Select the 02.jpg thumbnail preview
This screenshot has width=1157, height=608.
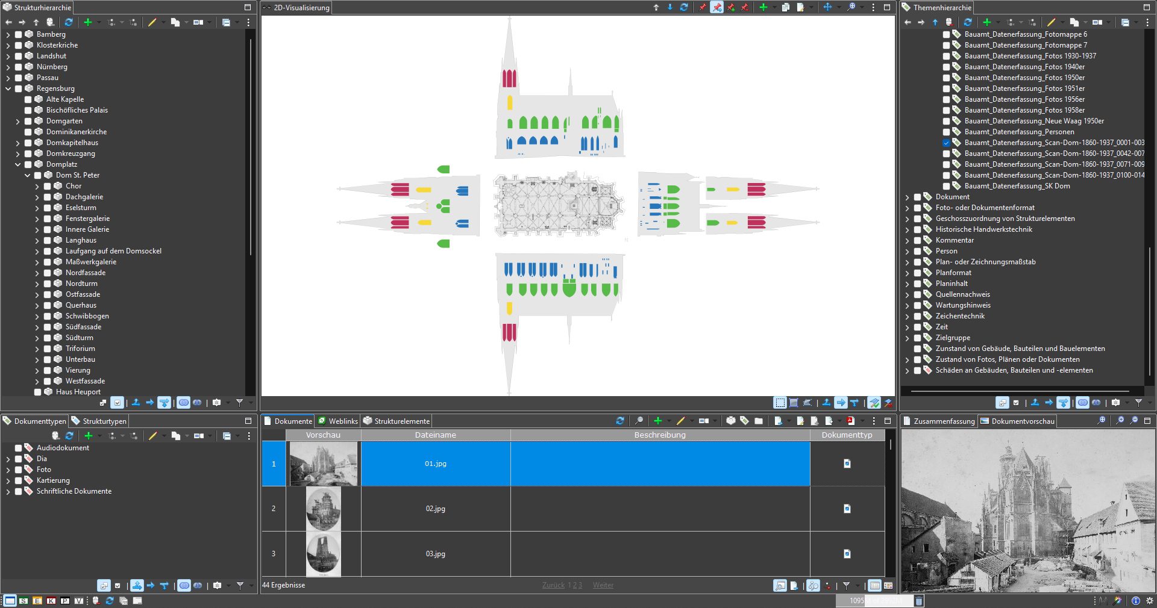[x=324, y=509]
